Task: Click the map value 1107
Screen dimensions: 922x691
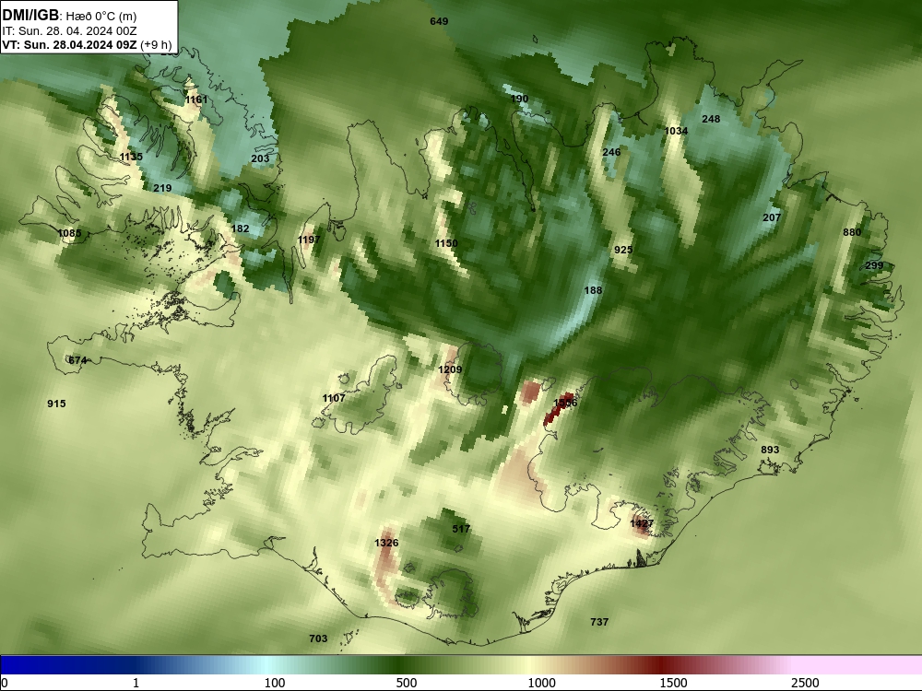Action: 334,398
